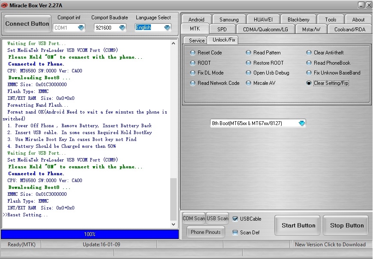Open the About tab
373x260 pixels.
[x=358, y=19]
